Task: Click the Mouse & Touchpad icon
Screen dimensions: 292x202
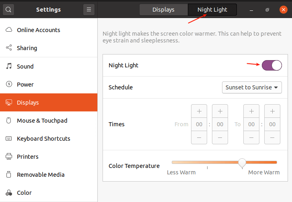Action: pyautogui.click(x=9, y=121)
